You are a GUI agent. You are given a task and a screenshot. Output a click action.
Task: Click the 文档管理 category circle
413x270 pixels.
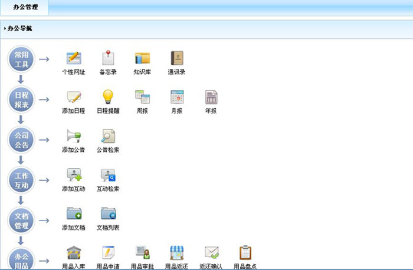point(21,221)
